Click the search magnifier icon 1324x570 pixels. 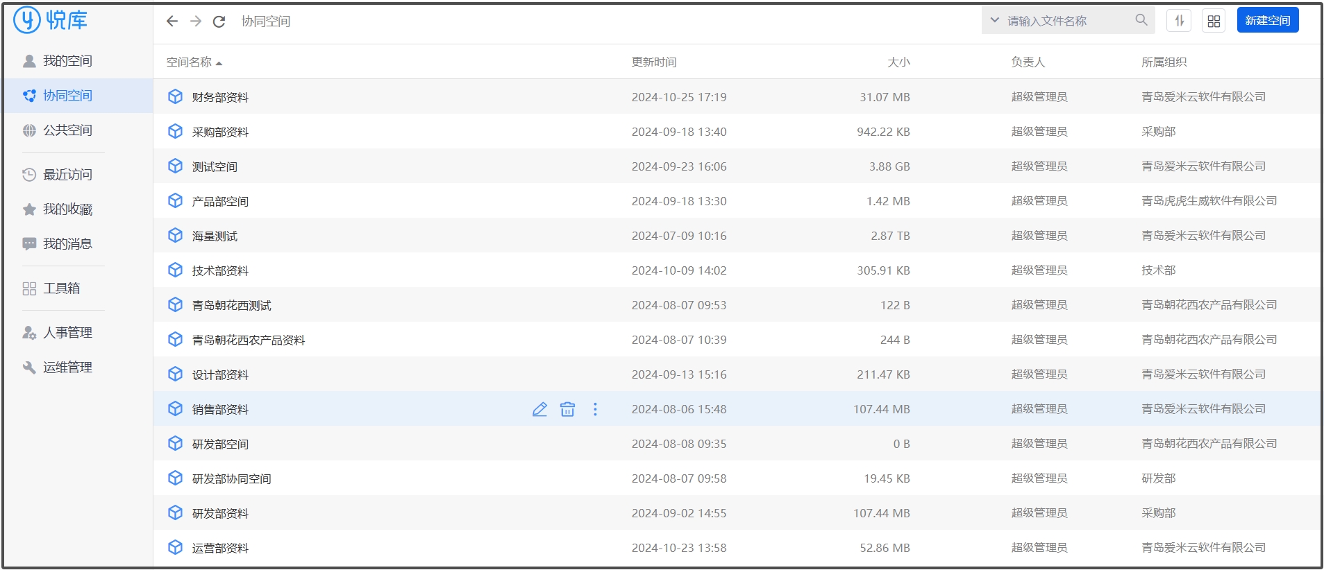[x=1141, y=20]
